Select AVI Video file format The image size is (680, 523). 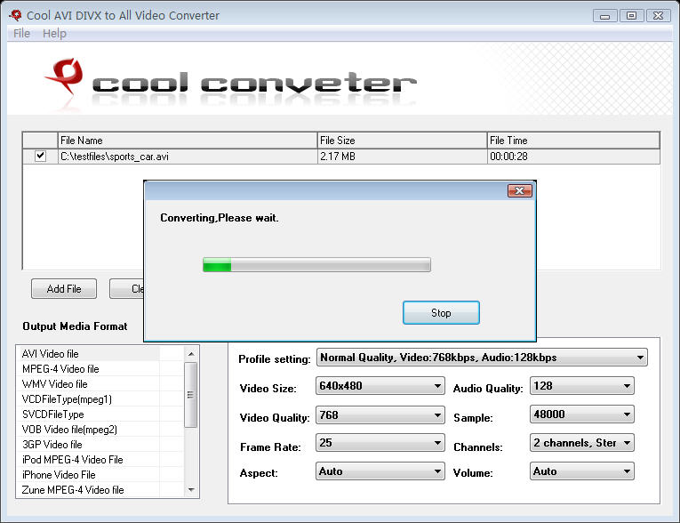coord(90,354)
